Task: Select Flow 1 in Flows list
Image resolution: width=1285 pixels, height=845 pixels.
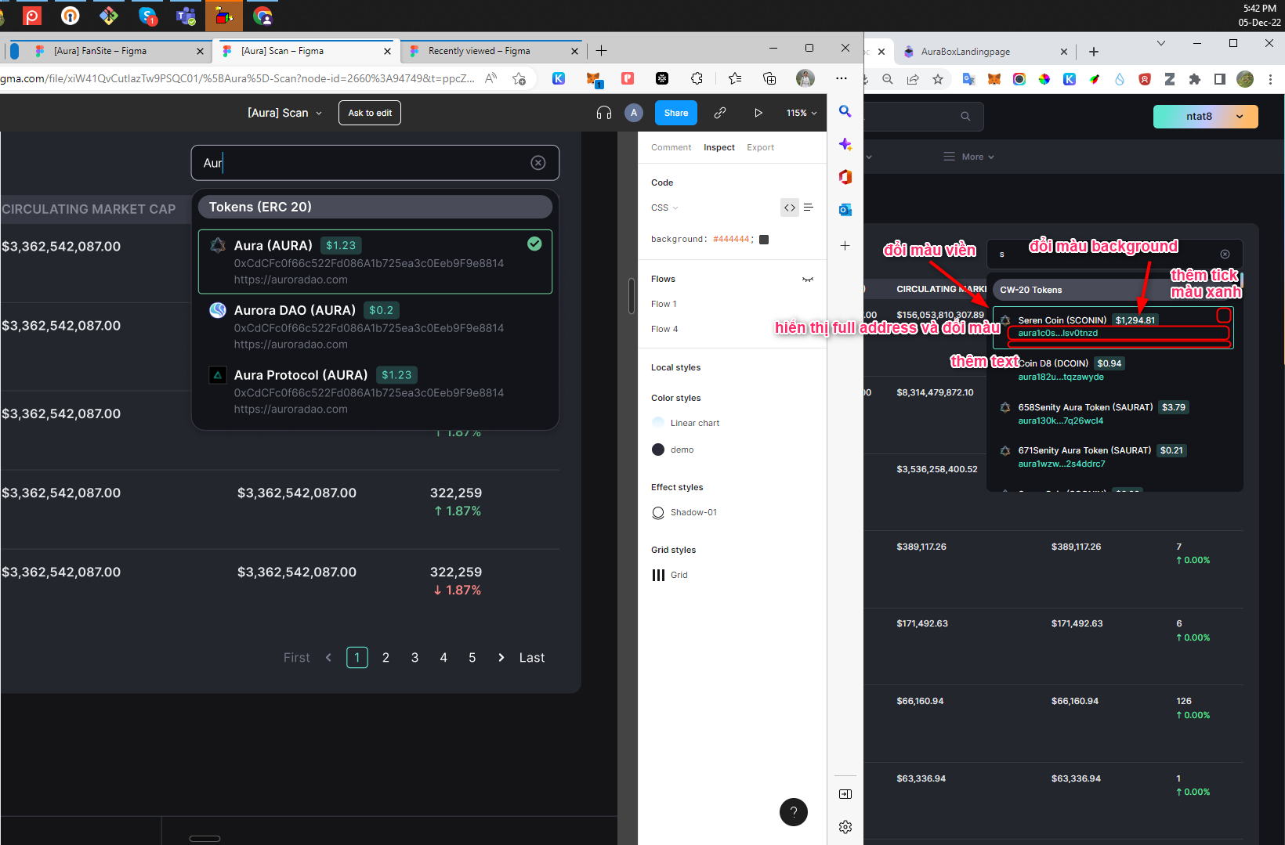Action: point(664,304)
